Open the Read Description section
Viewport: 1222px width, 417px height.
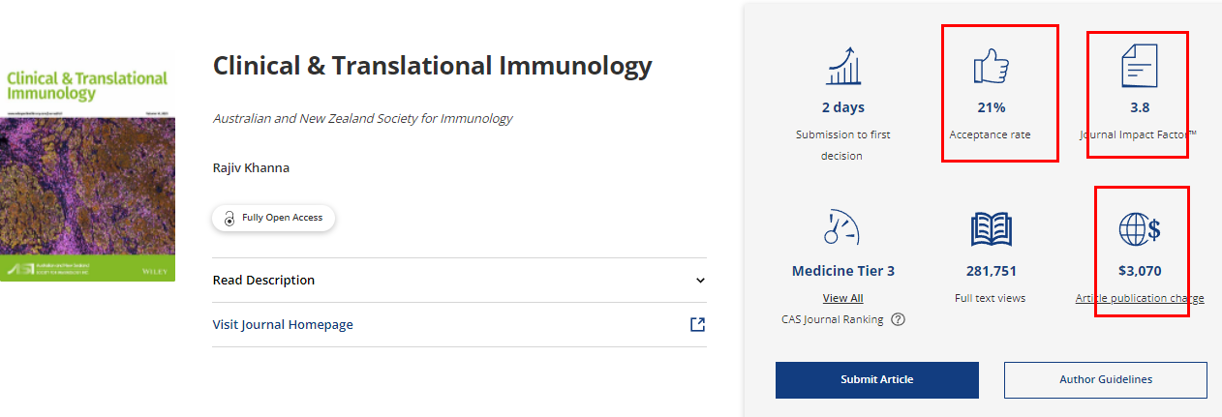pyautogui.click(x=263, y=281)
